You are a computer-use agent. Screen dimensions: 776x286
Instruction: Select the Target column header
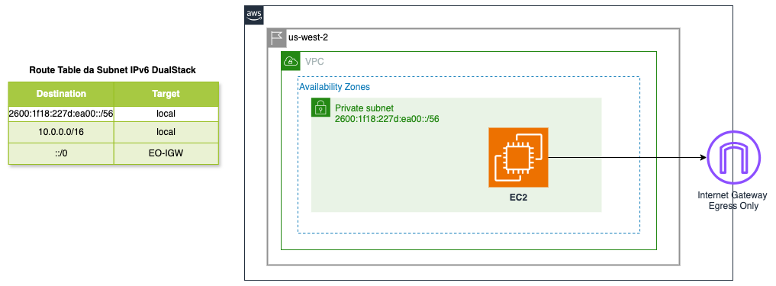pyautogui.click(x=166, y=94)
